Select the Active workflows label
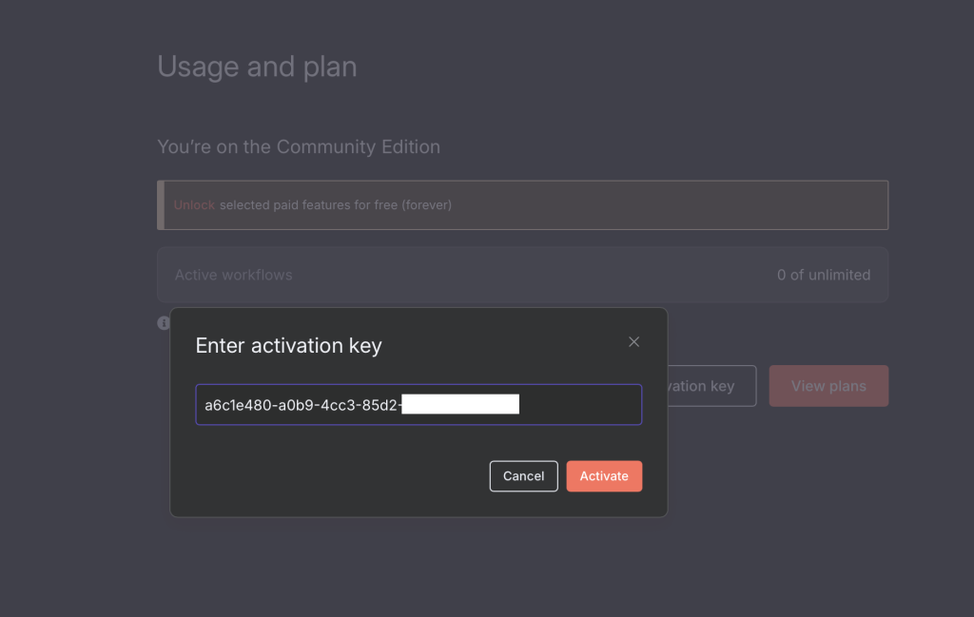The image size is (974, 617). click(233, 275)
